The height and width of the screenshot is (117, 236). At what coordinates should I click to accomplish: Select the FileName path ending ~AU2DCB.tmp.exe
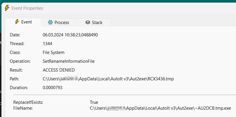point(160,108)
